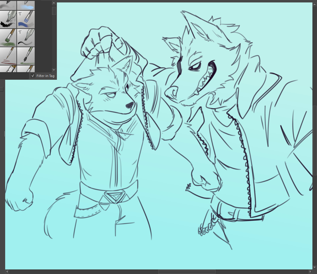Pick the marker preset with tapered black stroke

click(x=26, y=37)
